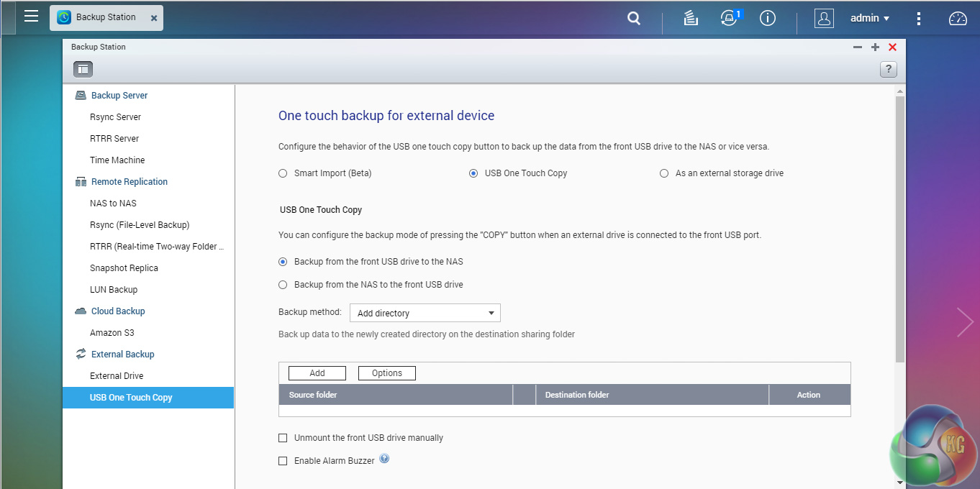Screen dimensions: 980x489
Task: Click the Add button above folder table
Action: [317, 373]
